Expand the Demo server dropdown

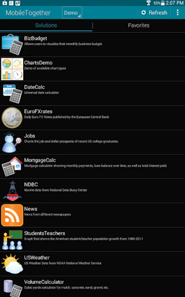pyautogui.click(x=72, y=13)
